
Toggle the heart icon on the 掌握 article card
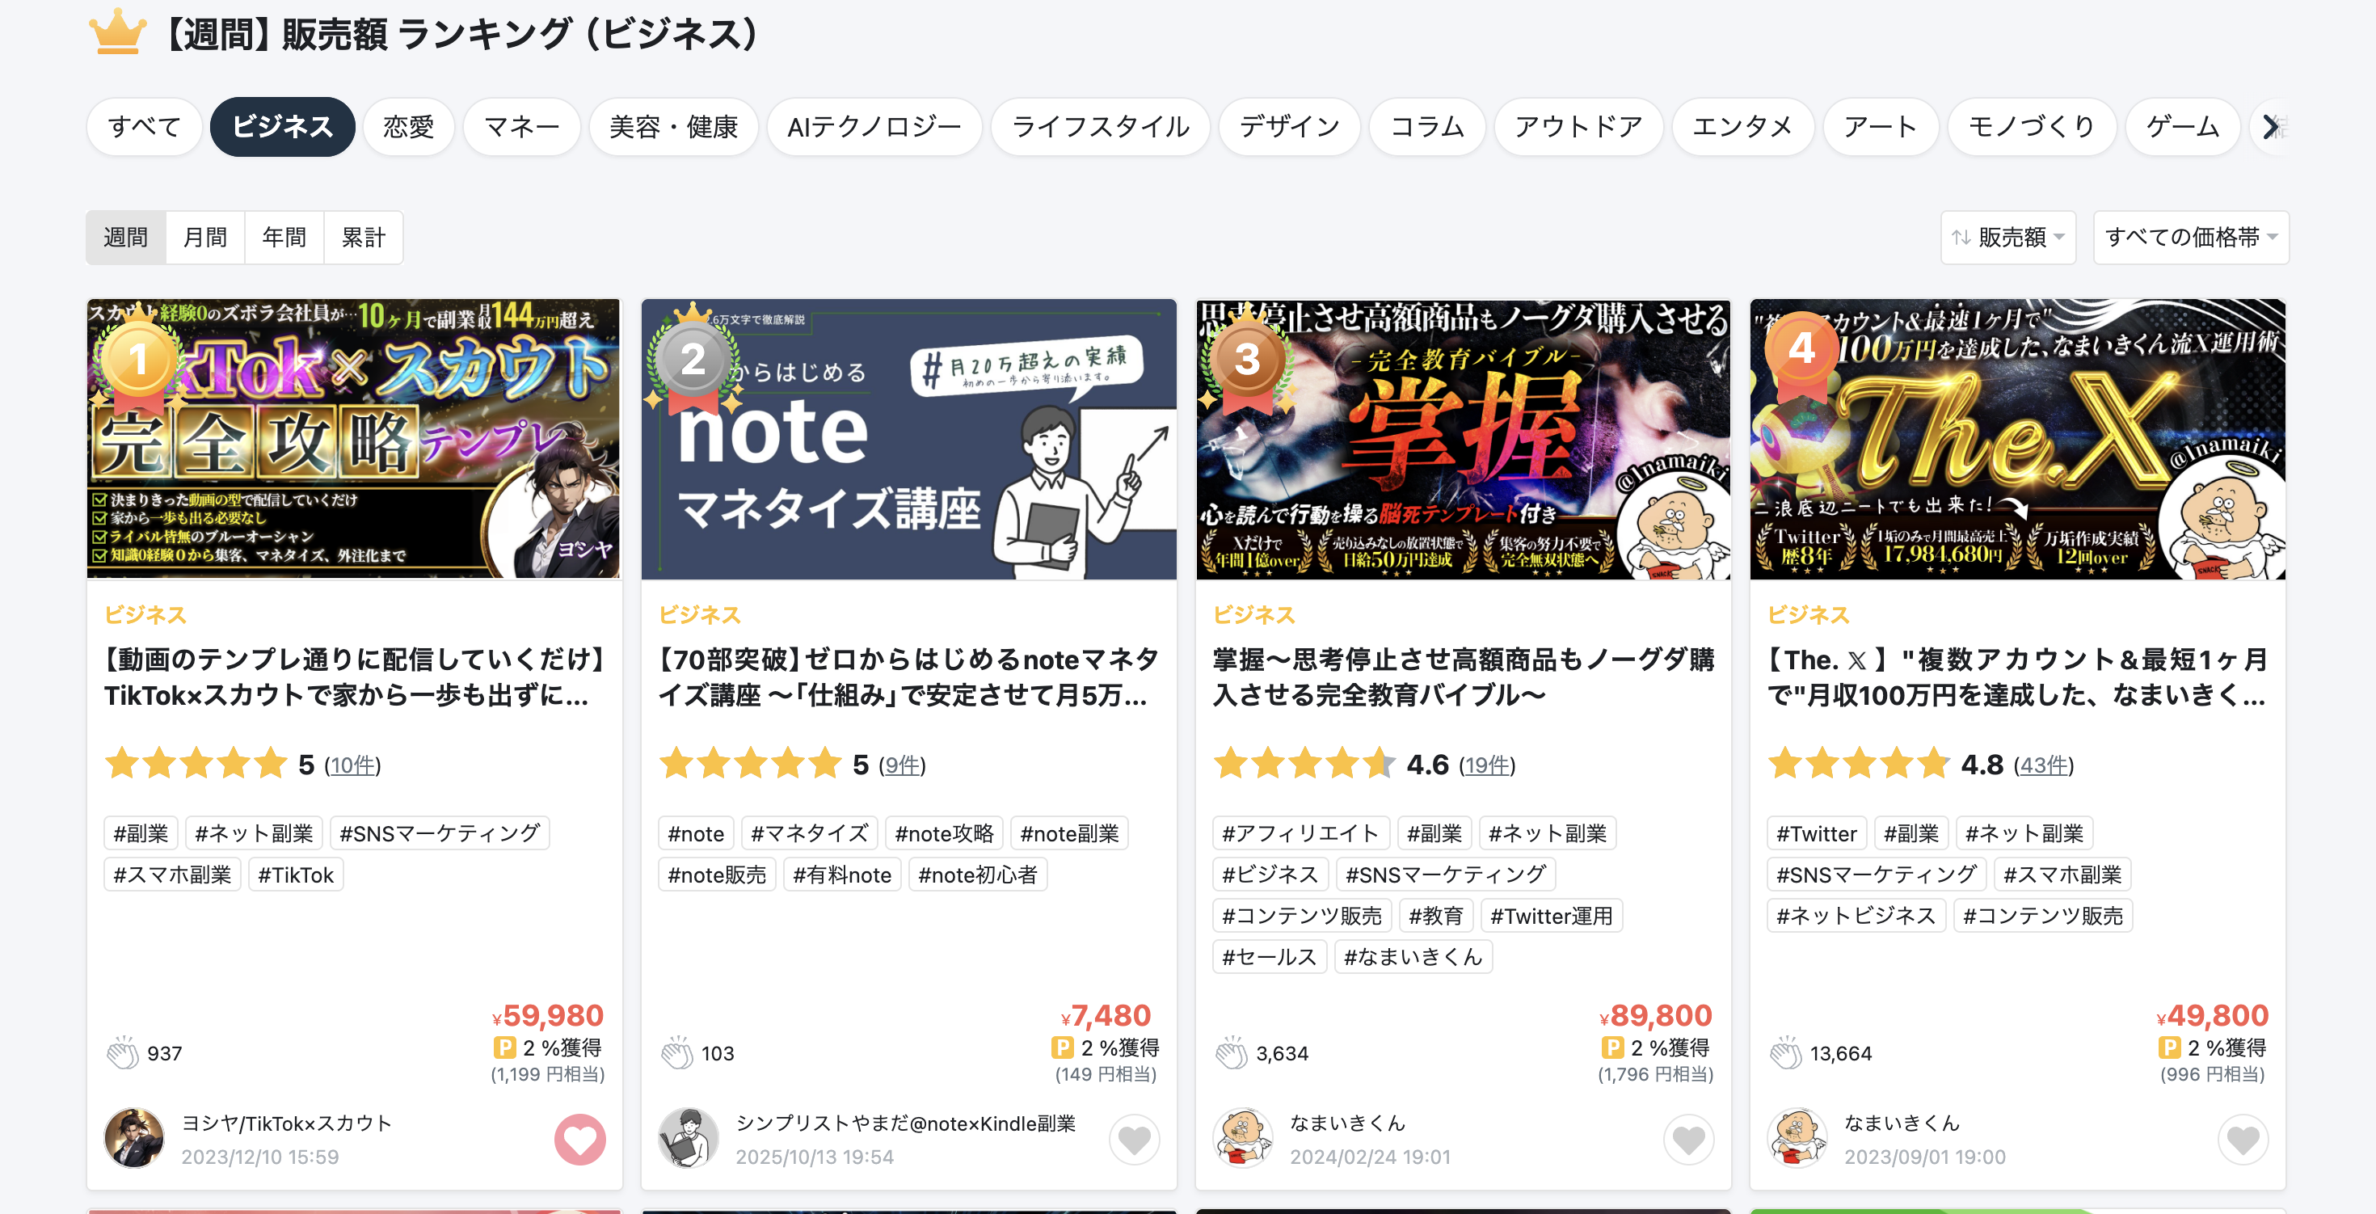[x=1688, y=1140]
